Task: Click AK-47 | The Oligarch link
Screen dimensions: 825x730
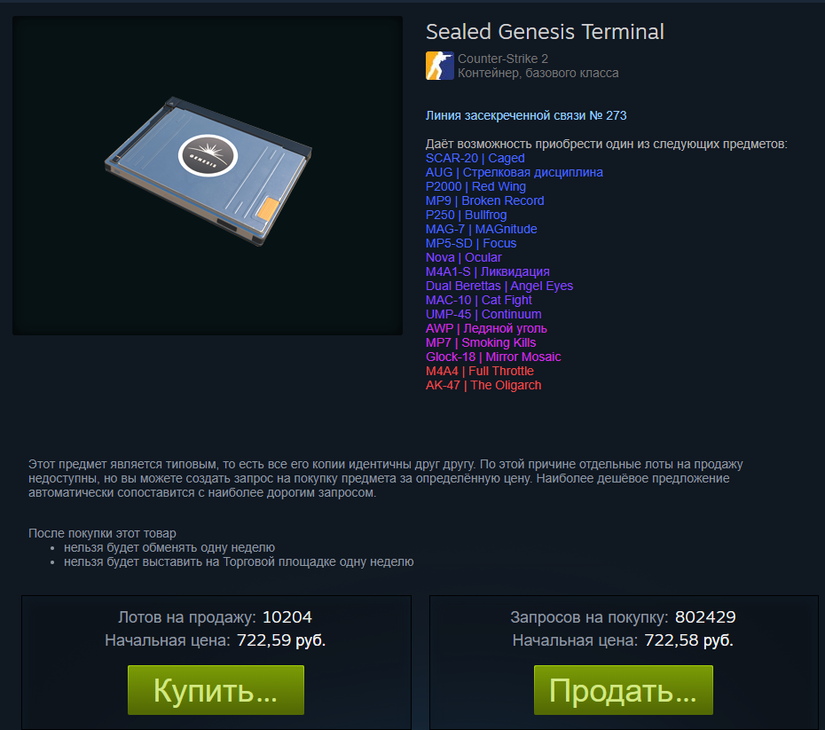Action: 483,386
